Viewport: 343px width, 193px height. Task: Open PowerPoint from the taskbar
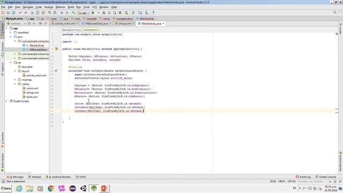[105, 188]
